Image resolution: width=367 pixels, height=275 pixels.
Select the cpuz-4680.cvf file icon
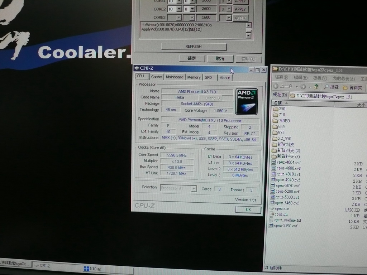click(273, 168)
